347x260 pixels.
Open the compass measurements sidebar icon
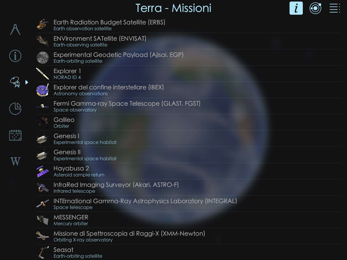click(15, 30)
